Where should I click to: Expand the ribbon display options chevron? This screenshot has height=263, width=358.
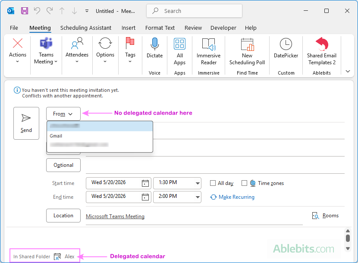tap(348, 72)
